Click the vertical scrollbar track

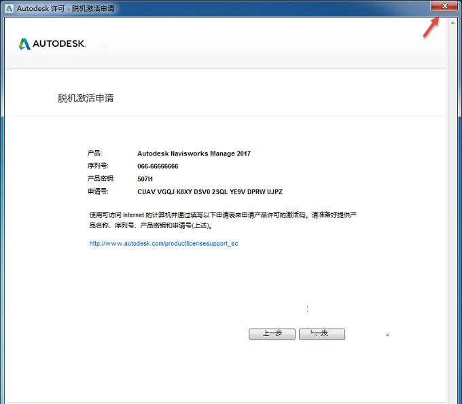(x=453, y=212)
